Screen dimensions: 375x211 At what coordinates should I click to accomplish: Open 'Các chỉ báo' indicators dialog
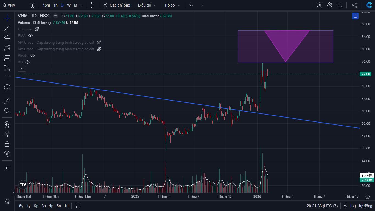[x=117, y=5]
